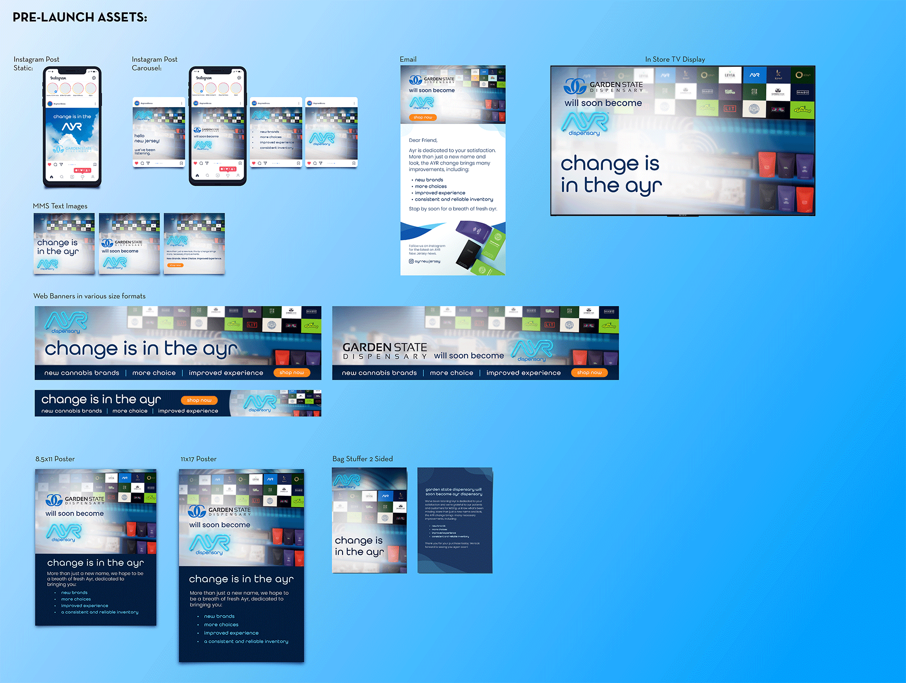Click the 'Instagram Post Static:' label
Image resolution: width=906 pixels, height=683 pixels.
(36, 64)
